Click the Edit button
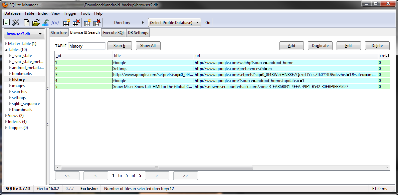 tap(349, 46)
